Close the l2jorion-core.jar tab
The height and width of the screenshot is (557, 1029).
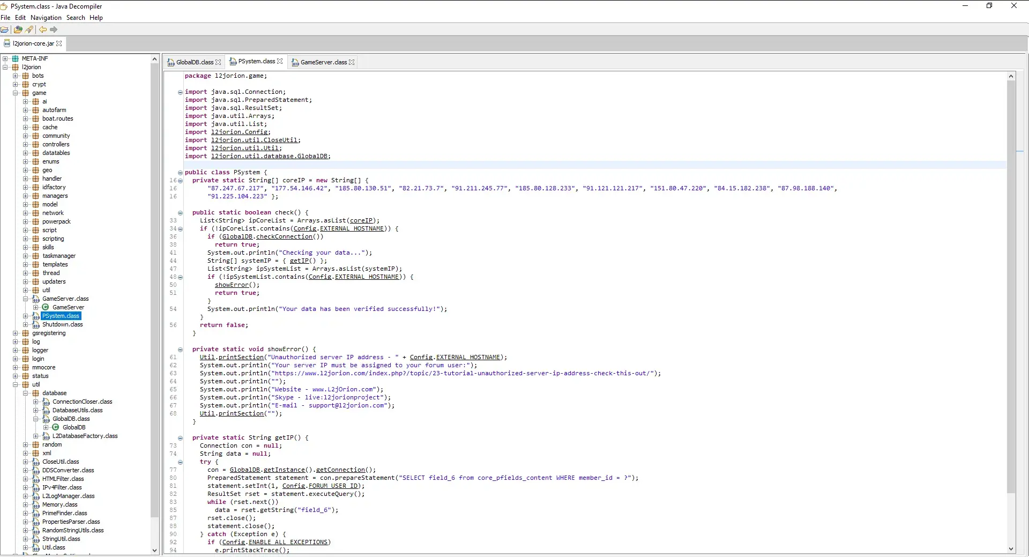(59, 43)
